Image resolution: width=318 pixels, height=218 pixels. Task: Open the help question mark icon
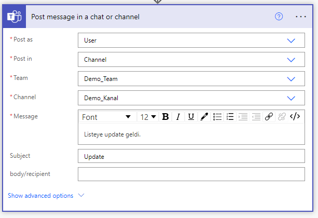tap(279, 17)
